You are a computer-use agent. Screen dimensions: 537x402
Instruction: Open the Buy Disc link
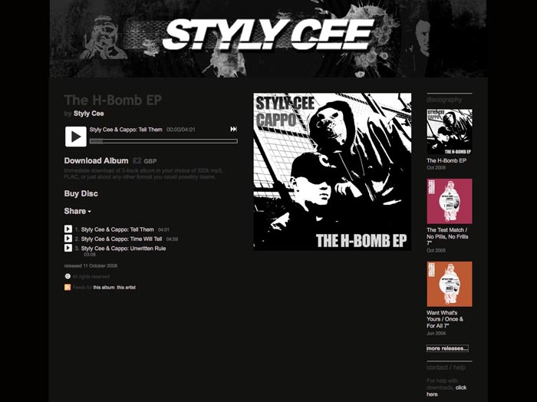pyautogui.click(x=81, y=193)
